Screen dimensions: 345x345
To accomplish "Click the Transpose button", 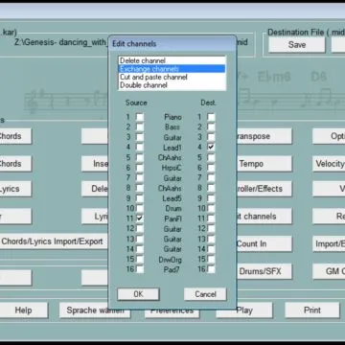I will tap(264, 136).
